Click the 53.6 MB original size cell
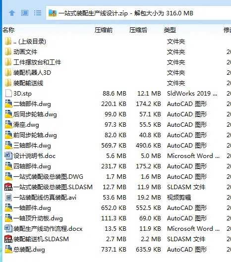 click(x=115, y=198)
